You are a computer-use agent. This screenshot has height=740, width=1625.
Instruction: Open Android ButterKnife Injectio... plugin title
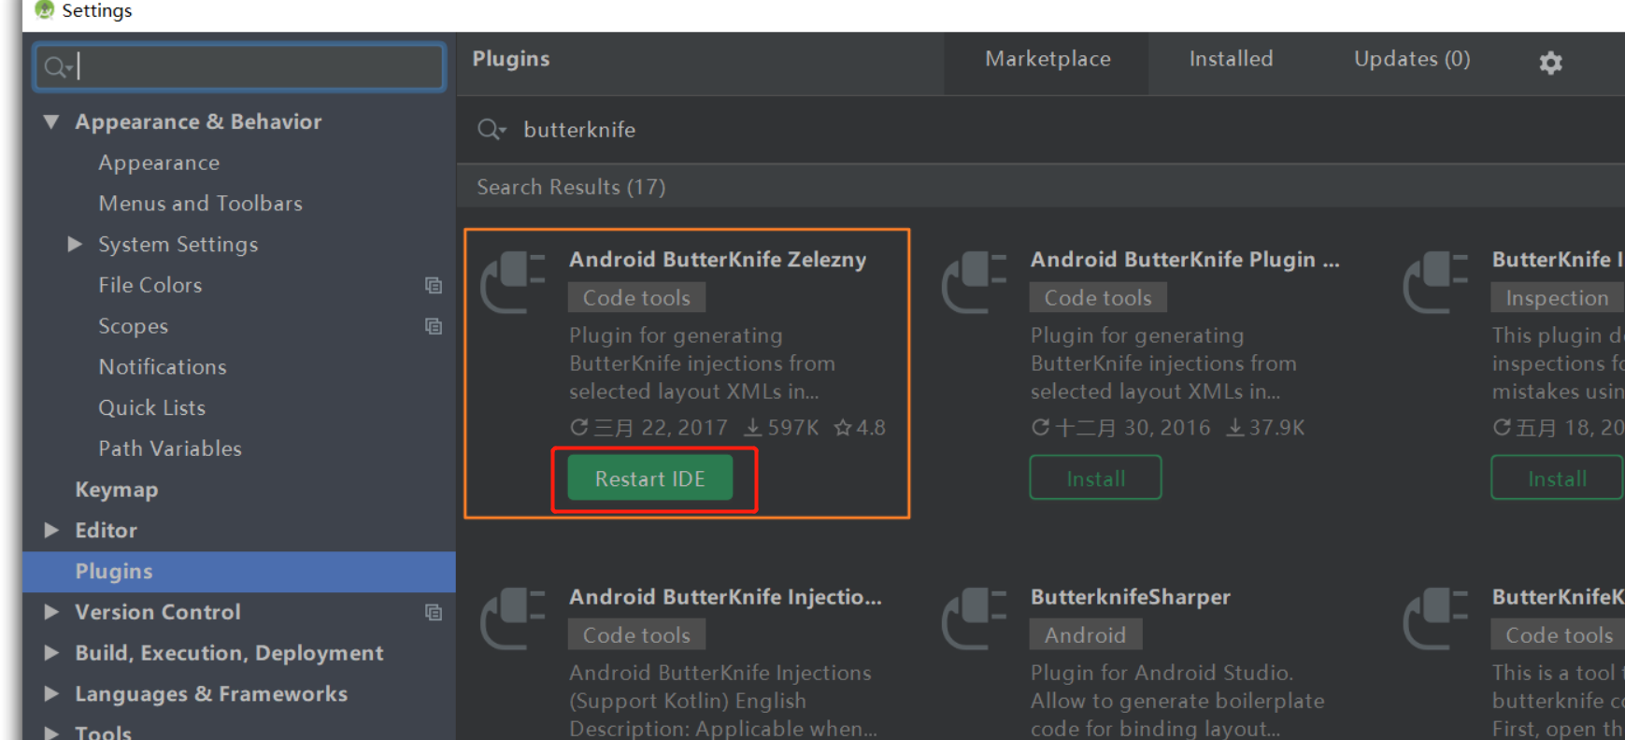(x=725, y=597)
